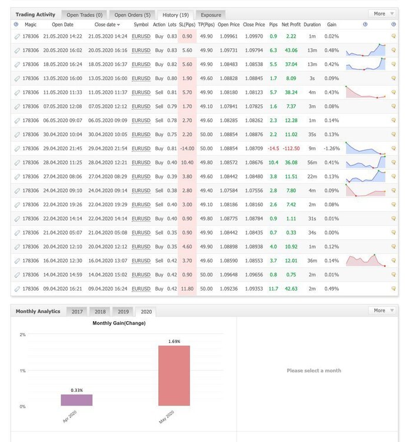Click help icon above the trade chart column
The height and width of the screenshot is (442, 416).
(365, 24)
